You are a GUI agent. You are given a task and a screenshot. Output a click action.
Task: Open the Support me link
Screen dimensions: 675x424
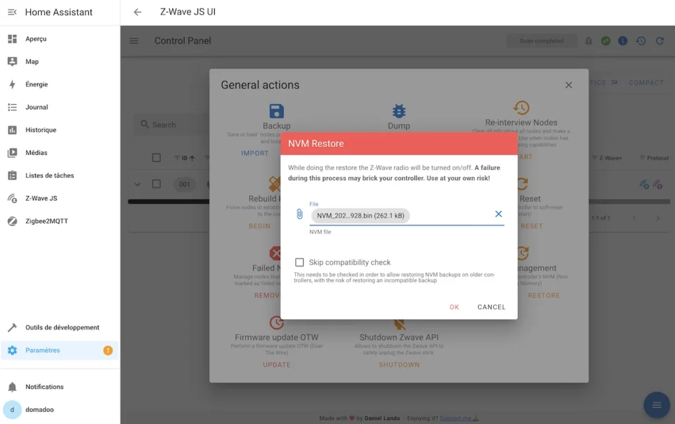coord(455,419)
